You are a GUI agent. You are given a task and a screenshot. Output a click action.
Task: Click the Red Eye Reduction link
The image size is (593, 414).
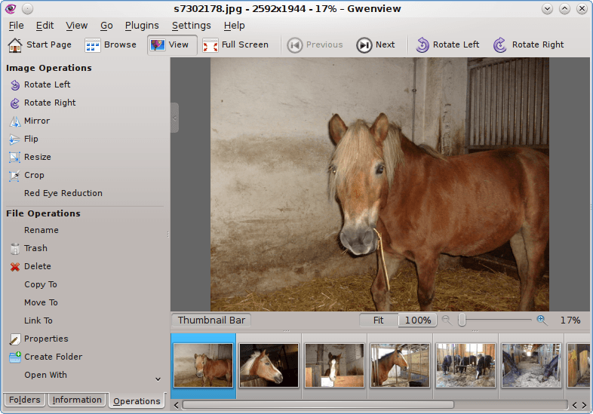(63, 193)
